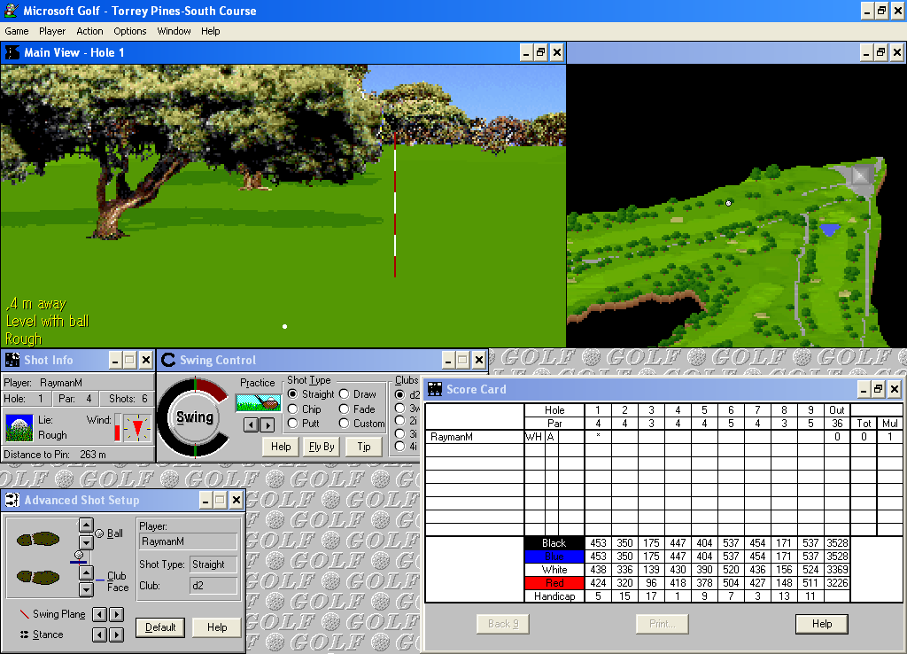Open the Window menu
The width and height of the screenshot is (907, 654).
[x=174, y=31]
